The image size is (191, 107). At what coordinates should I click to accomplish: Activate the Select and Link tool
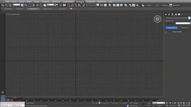tap(3, 5)
